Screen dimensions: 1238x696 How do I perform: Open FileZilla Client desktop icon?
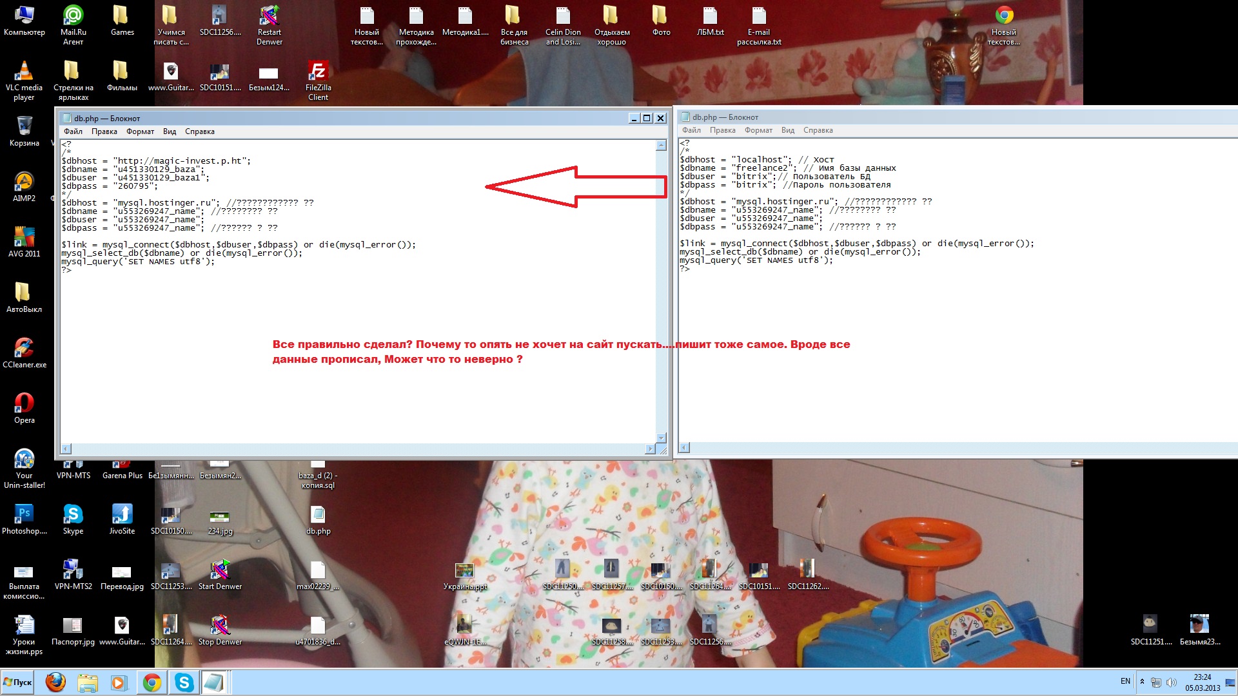(318, 73)
